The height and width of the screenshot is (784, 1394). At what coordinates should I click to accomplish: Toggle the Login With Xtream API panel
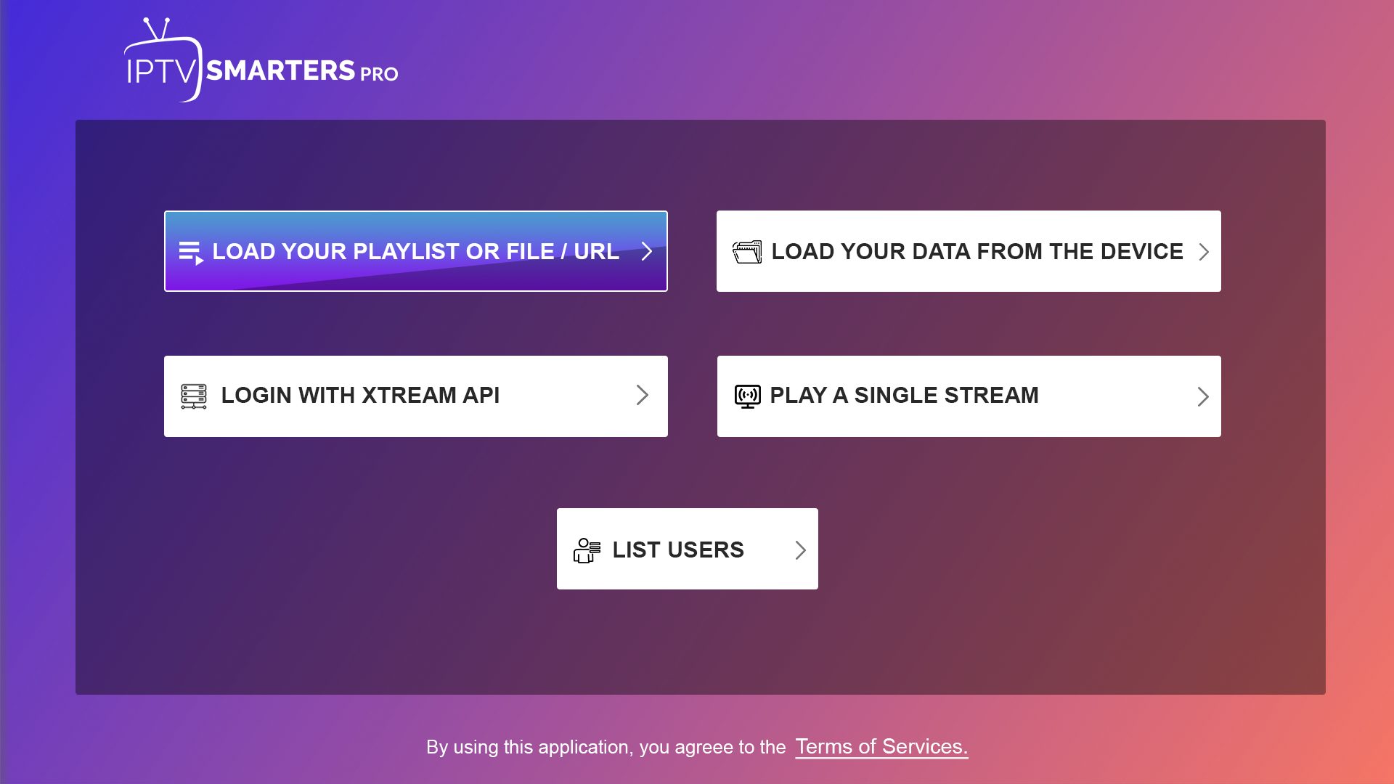pyautogui.click(x=415, y=396)
